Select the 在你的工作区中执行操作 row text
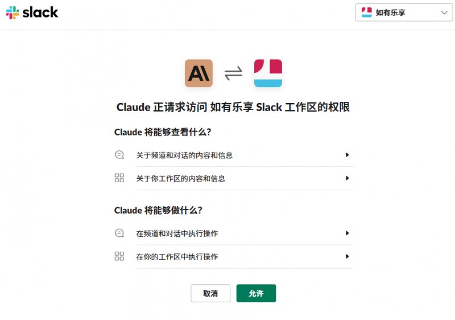The height and width of the screenshot is (320, 455). [177, 257]
